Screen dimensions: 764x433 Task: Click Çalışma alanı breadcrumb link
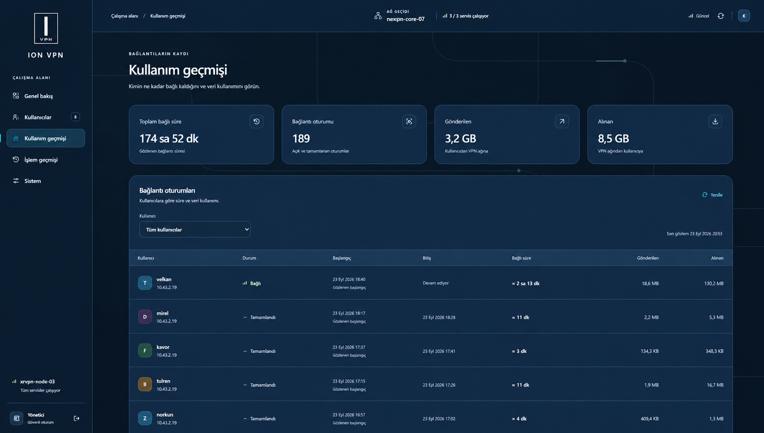pos(124,16)
